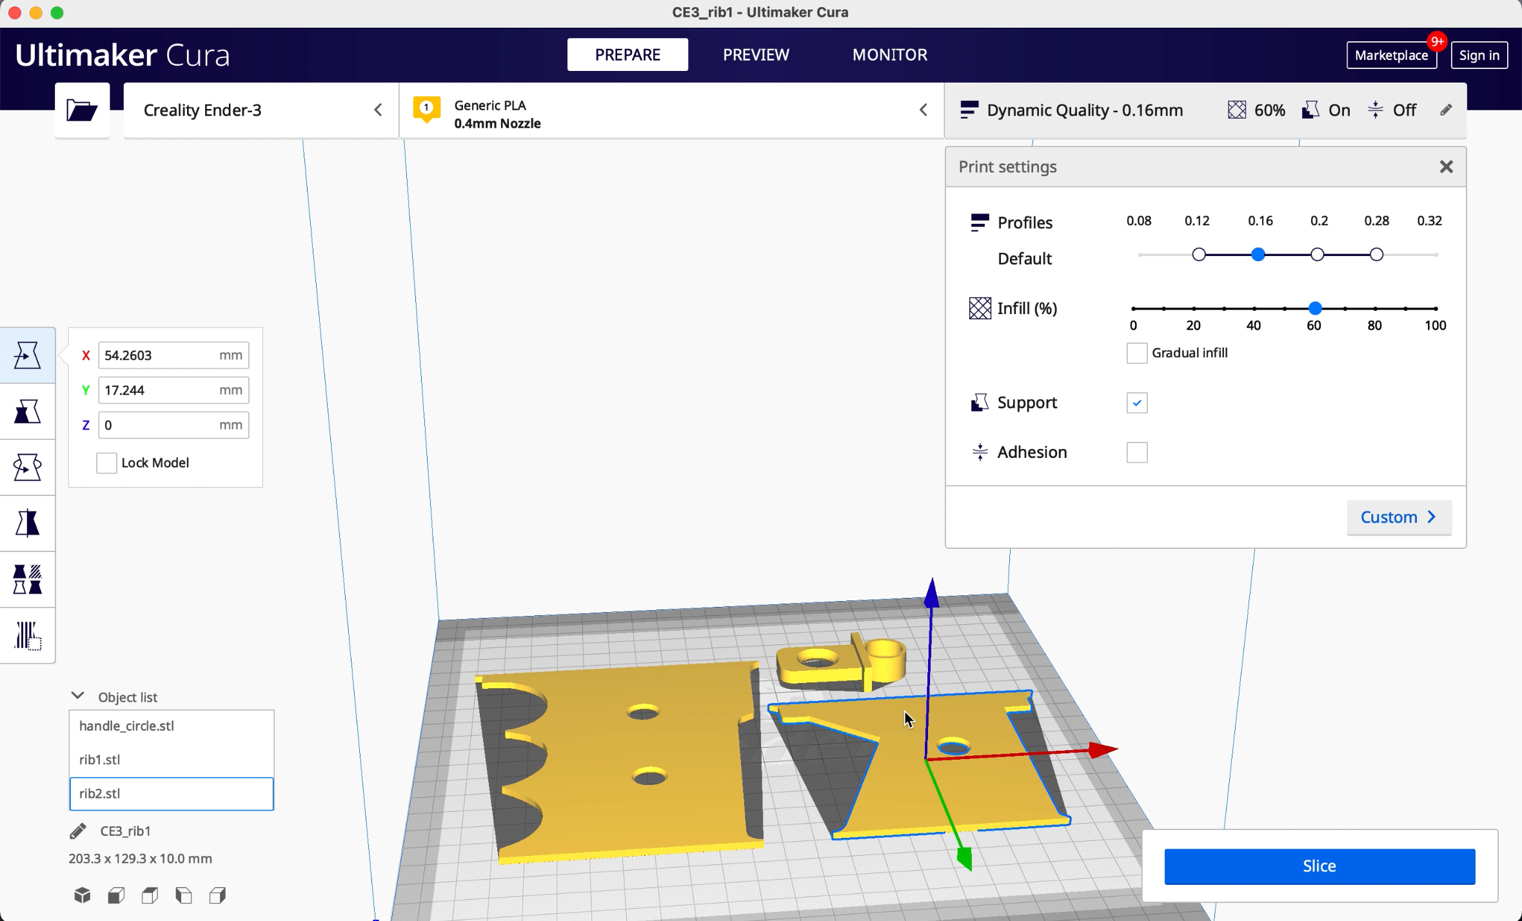Switch to the MONITOR tab
Viewport: 1522px width, 921px height.
[889, 54]
